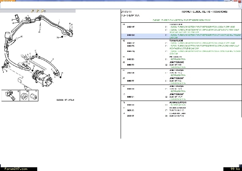The height and width of the screenshot is (171, 242).
Task: Click the receiver drier cylinder in the diagram
Action: 7,35
